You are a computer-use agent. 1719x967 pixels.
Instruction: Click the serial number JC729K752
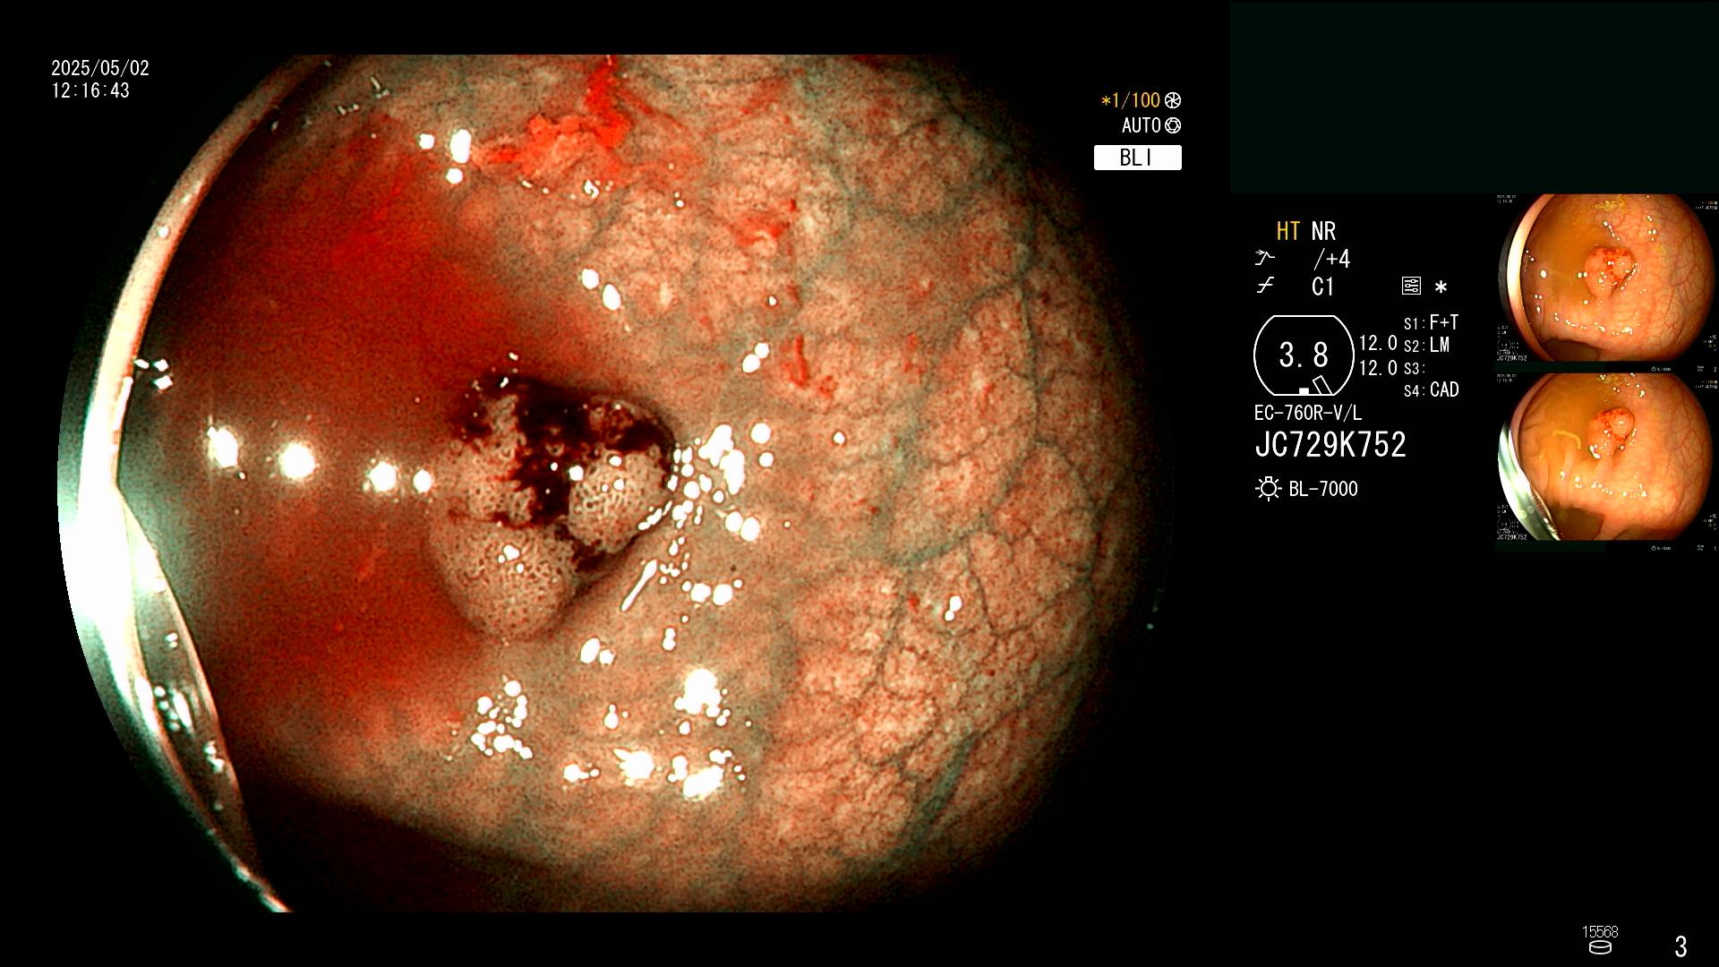tap(1330, 445)
